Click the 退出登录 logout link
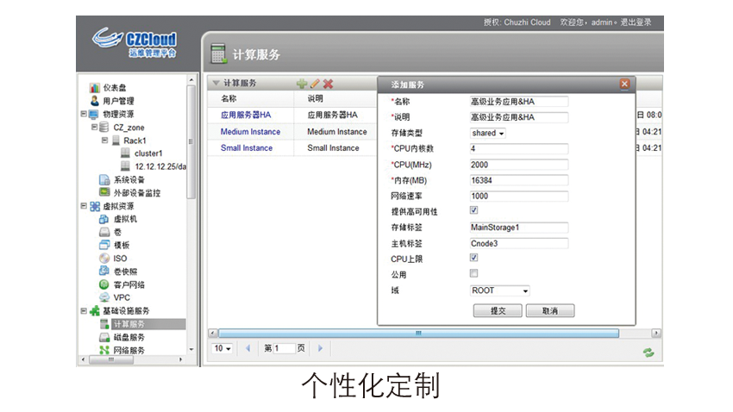733x412 pixels. (636, 22)
